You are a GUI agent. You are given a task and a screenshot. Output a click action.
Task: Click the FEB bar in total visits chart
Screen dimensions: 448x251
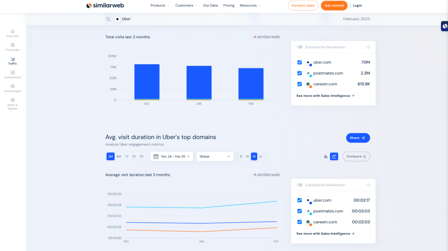[x=251, y=84]
